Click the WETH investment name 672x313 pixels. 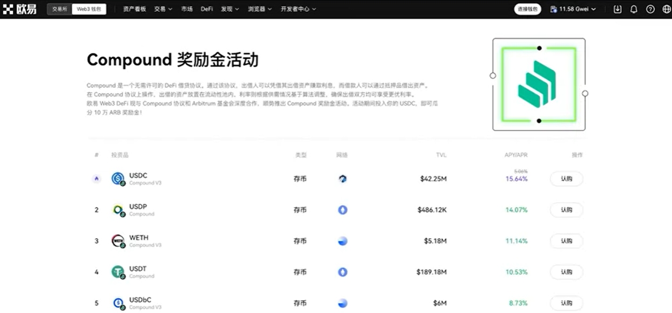tap(139, 238)
